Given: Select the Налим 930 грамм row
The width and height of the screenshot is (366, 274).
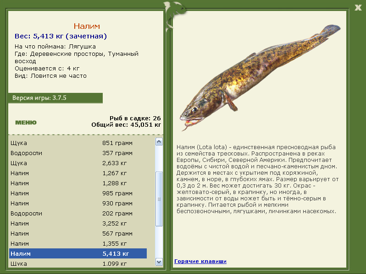Looking at the screenshot, I should tap(78, 203).
